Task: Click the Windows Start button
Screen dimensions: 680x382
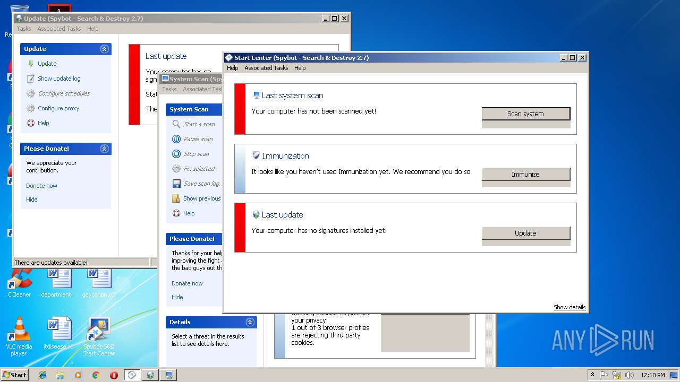Action: pyautogui.click(x=14, y=375)
